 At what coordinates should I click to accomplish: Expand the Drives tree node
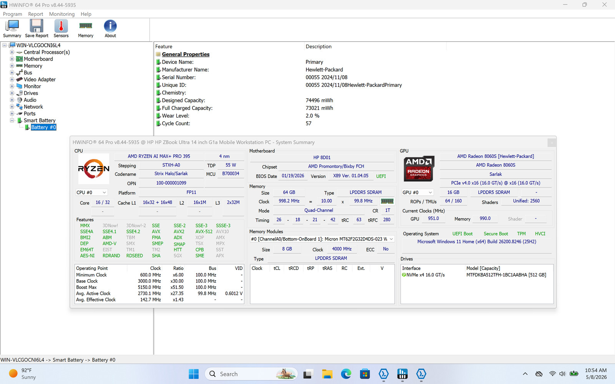tap(12, 93)
